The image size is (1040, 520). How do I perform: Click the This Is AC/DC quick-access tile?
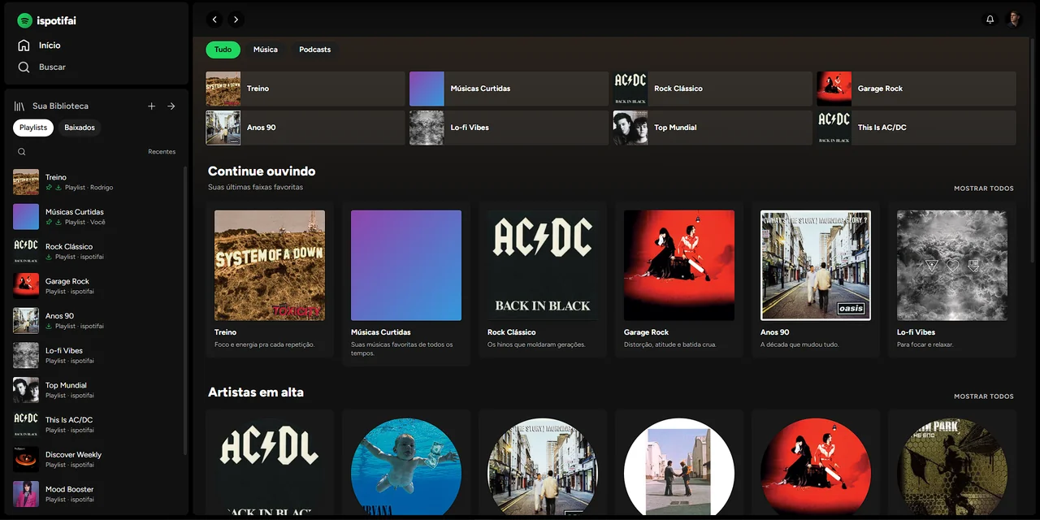pyautogui.click(x=916, y=128)
